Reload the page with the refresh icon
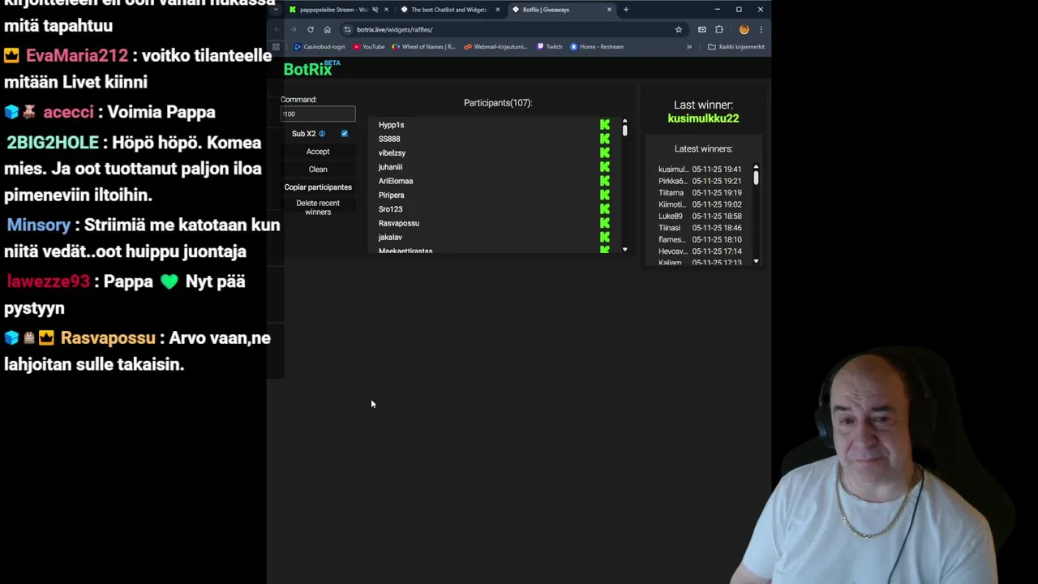This screenshot has height=584, width=1038. [310, 29]
